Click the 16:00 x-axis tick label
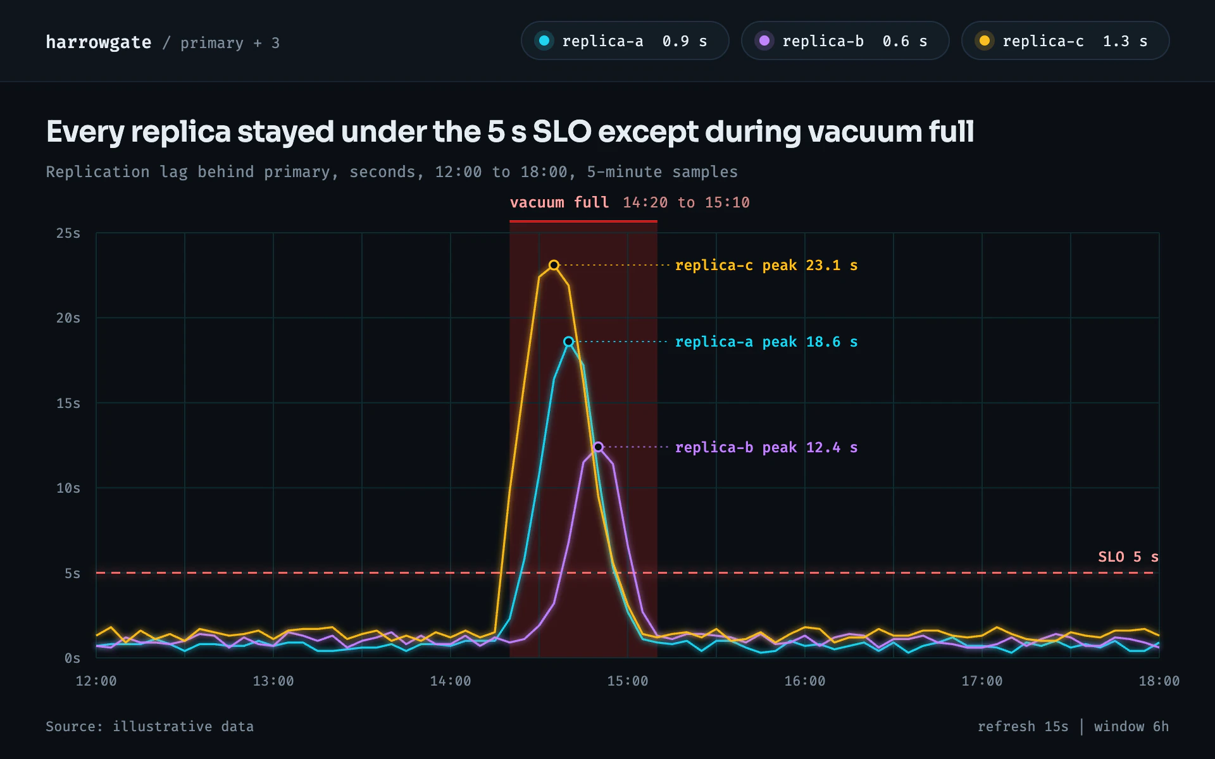1215x759 pixels. [x=805, y=681]
